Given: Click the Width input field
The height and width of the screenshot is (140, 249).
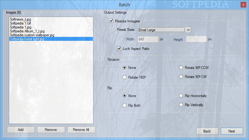Looking at the screenshot, I should tap(148, 39).
